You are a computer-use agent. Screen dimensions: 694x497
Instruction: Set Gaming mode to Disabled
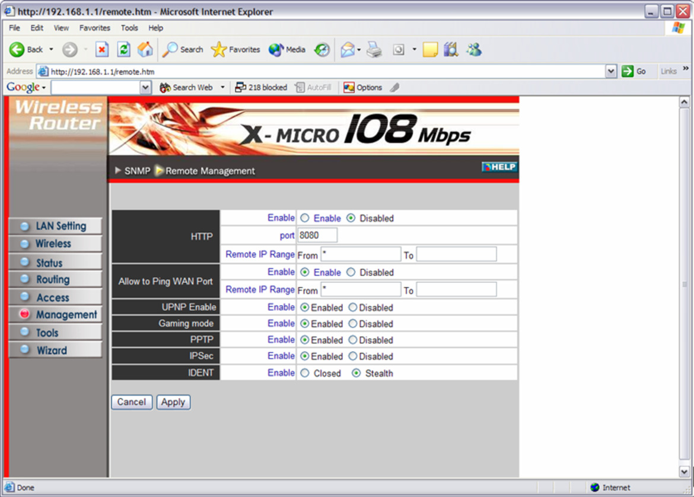(352, 323)
